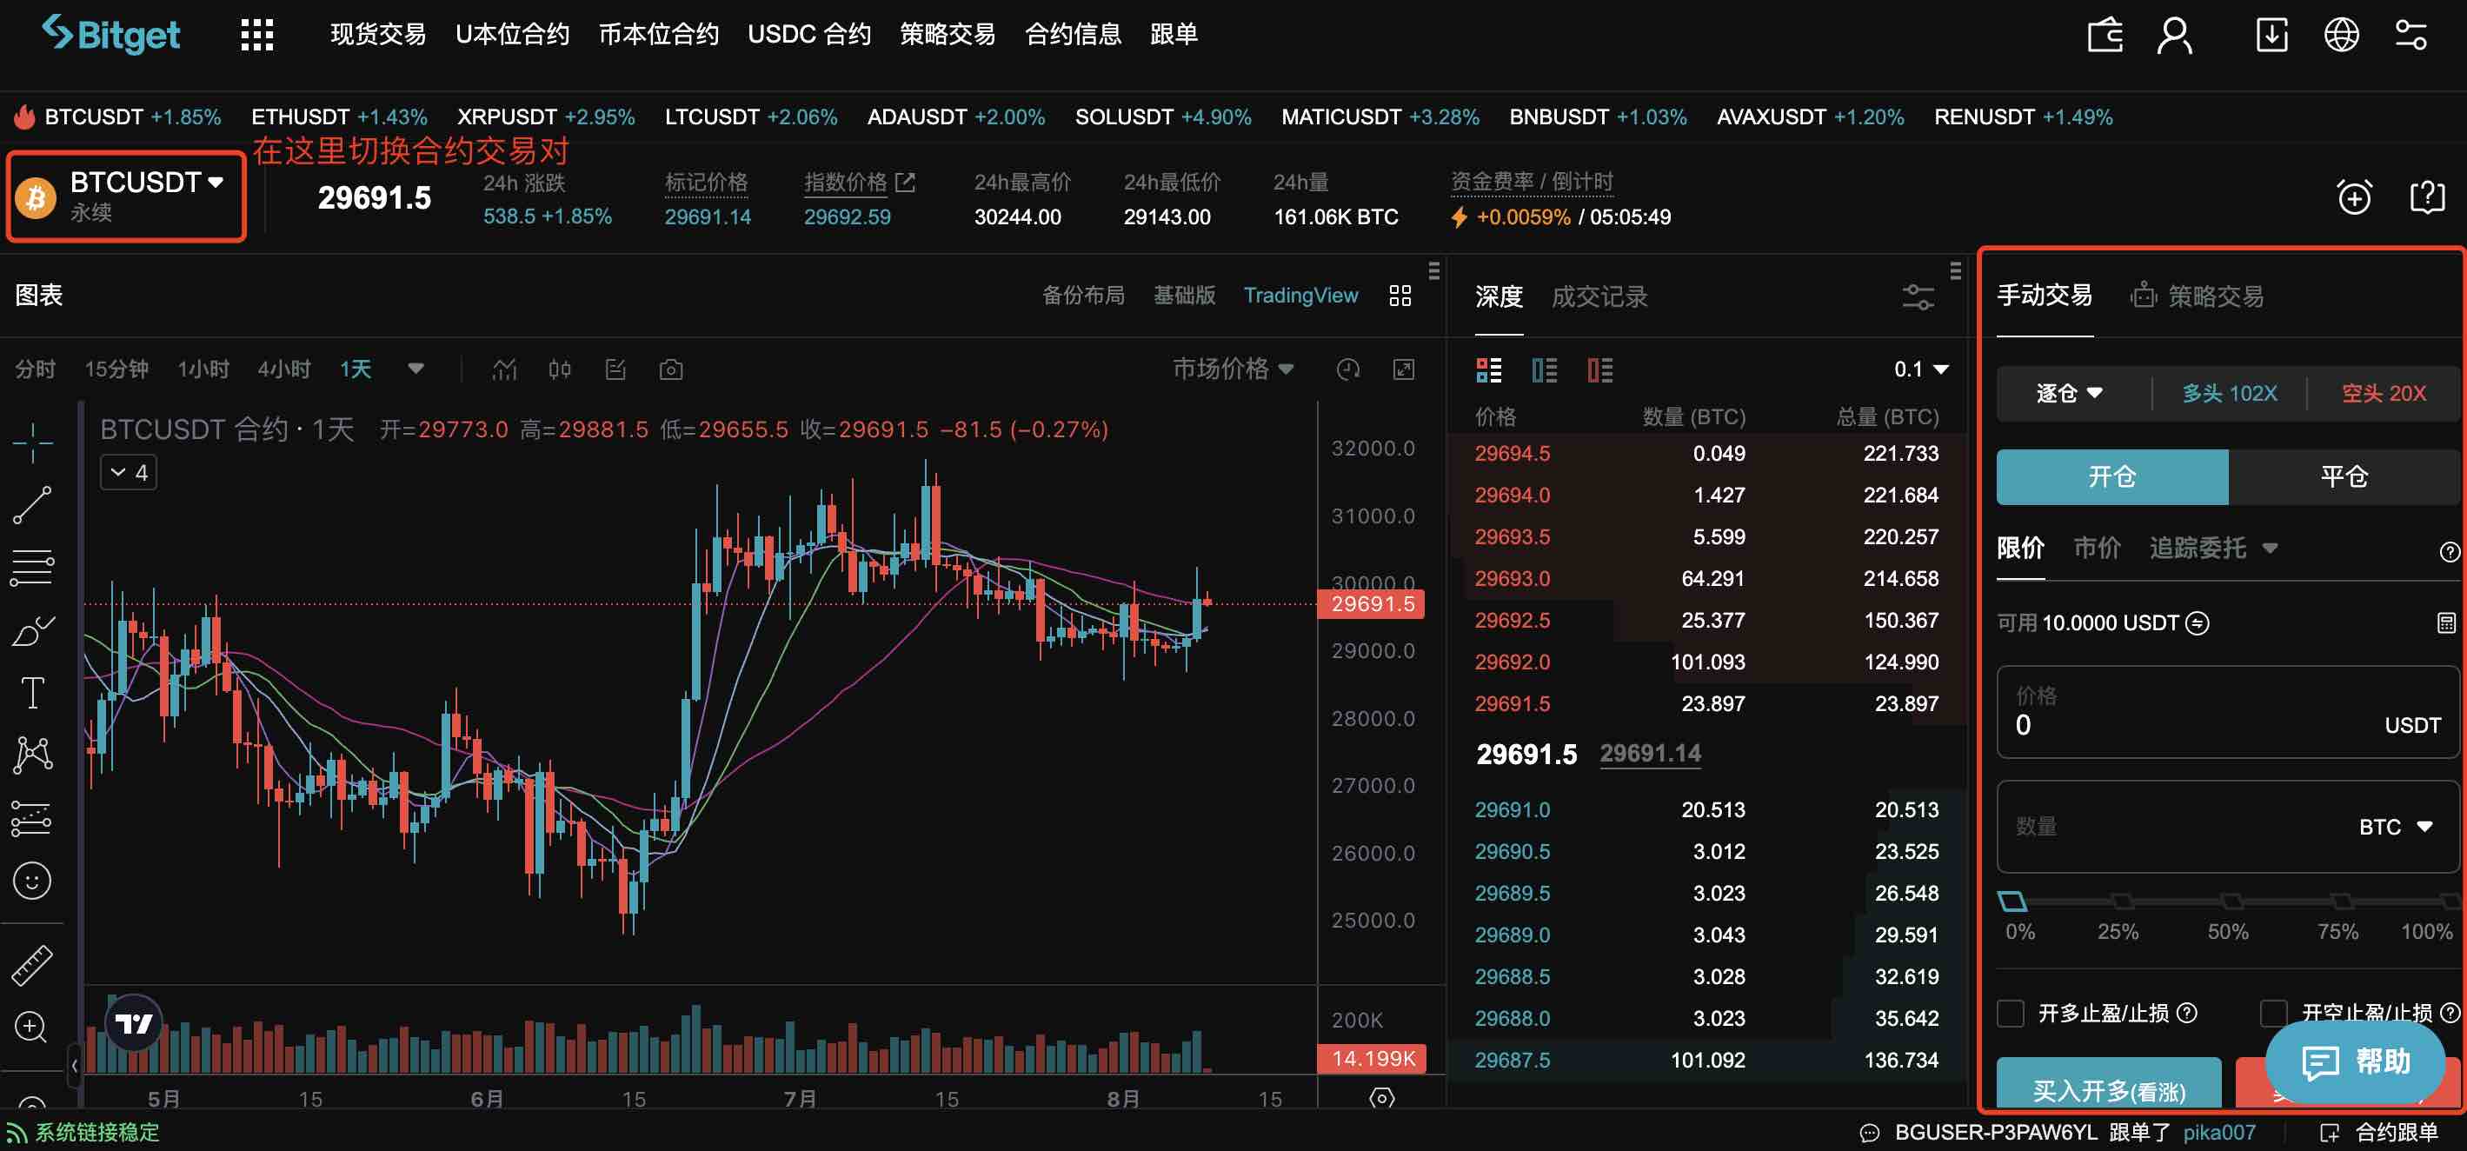Open the wallet assets icon
The image size is (2467, 1151).
point(2105,36)
